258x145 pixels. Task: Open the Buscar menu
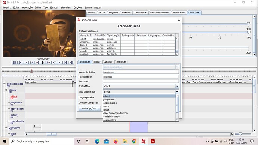tap(54, 7)
